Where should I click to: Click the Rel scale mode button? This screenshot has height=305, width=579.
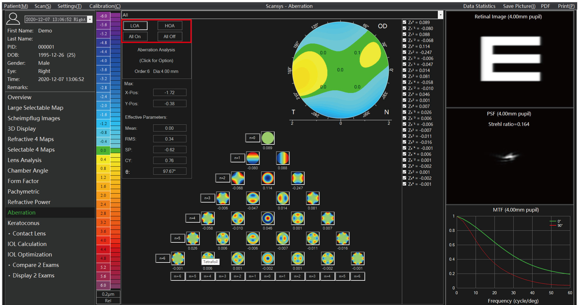(108, 301)
